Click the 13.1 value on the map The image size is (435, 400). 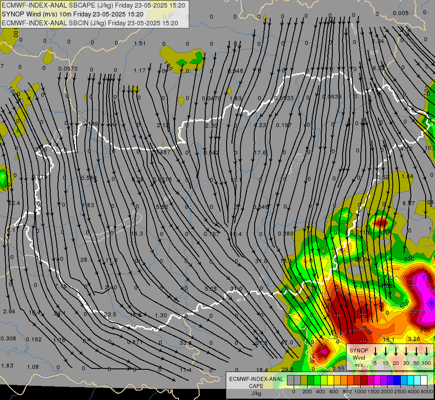point(236,180)
